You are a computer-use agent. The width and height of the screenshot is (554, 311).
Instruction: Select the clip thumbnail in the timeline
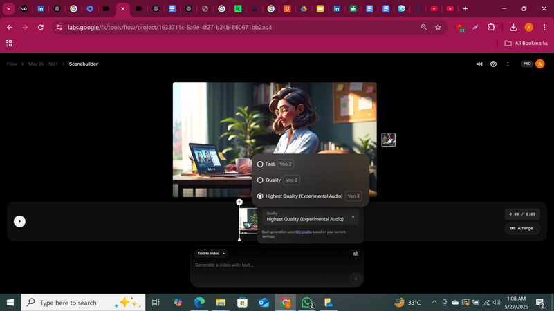(x=248, y=221)
